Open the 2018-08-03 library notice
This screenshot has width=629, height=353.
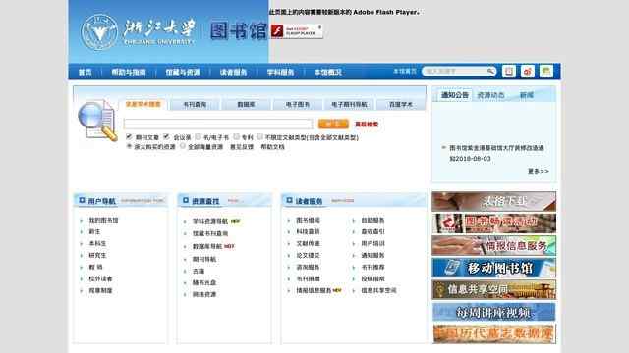pyautogui.click(x=496, y=153)
